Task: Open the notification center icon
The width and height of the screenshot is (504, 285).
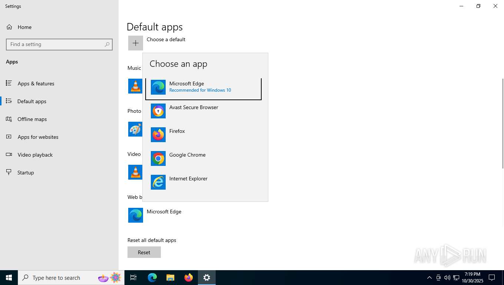Action: pyautogui.click(x=492, y=278)
